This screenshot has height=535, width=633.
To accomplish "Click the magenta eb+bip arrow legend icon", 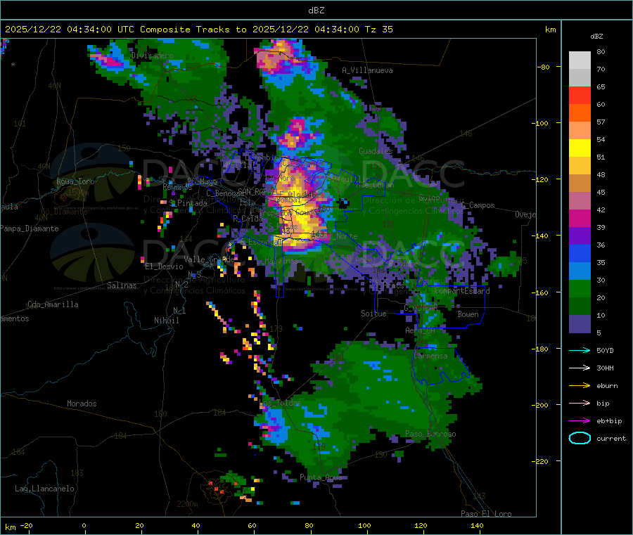I will click(x=580, y=421).
